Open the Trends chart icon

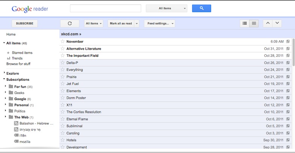(x=8, y=58)
